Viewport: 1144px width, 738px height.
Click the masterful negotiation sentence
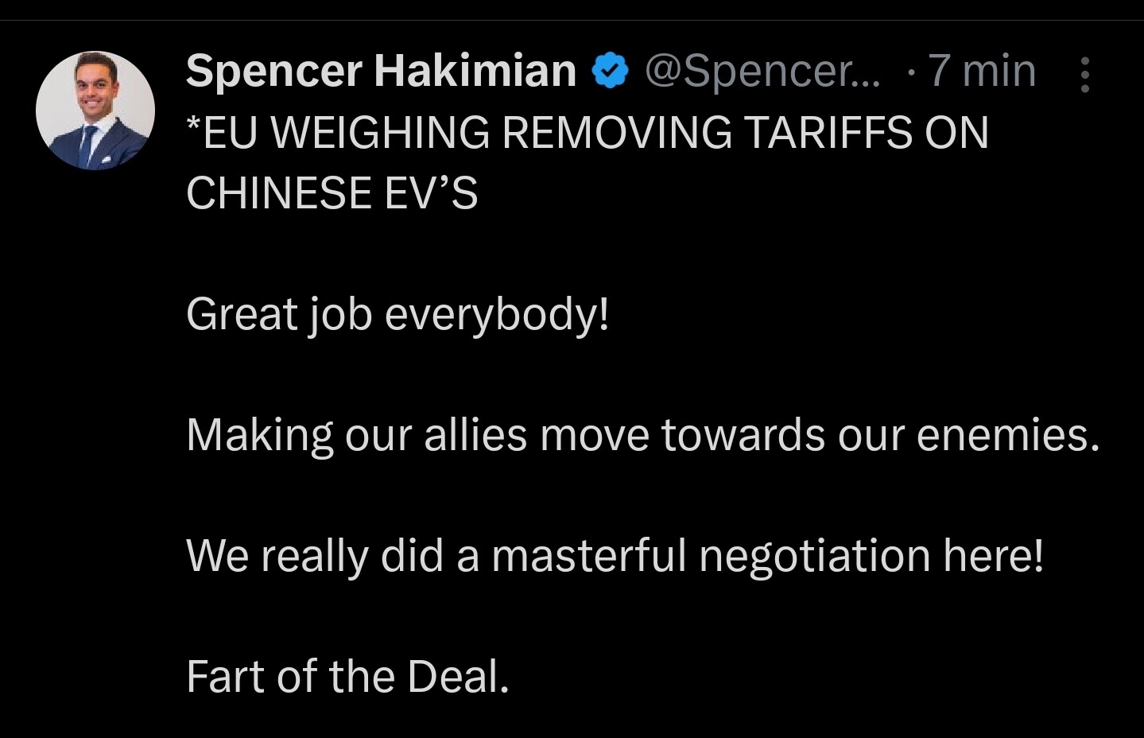coord(615,555)
